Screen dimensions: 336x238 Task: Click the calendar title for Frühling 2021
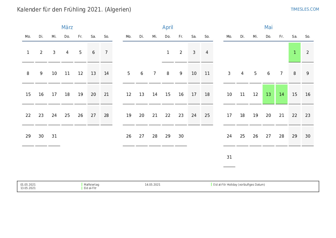[x=74, y=9]
